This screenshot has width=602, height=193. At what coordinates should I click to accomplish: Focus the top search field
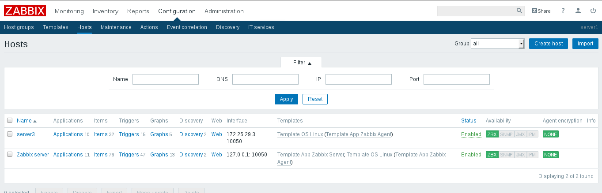click(x=476, y=11)
